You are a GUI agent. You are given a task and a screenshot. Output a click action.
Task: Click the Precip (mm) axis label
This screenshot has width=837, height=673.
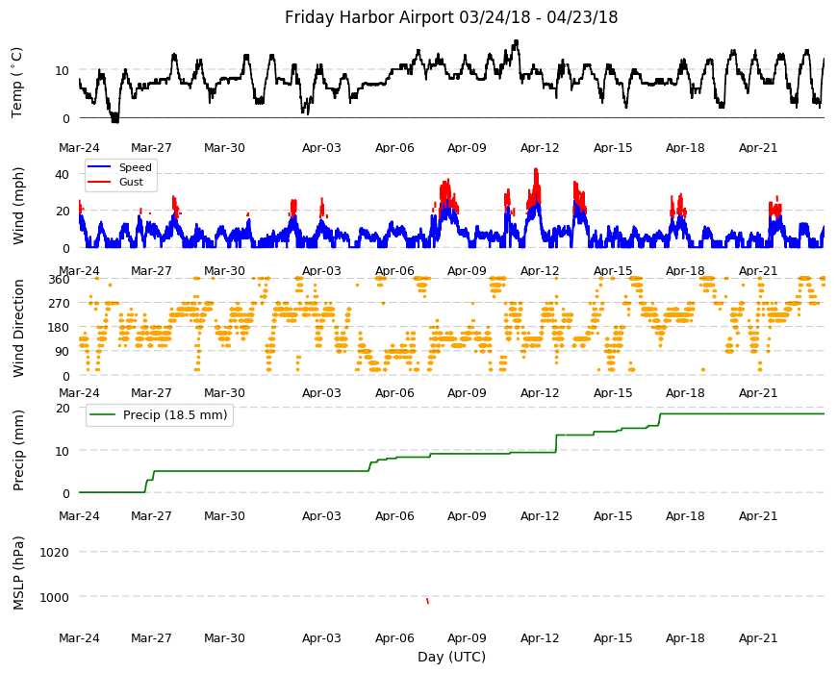pos(18,451)
